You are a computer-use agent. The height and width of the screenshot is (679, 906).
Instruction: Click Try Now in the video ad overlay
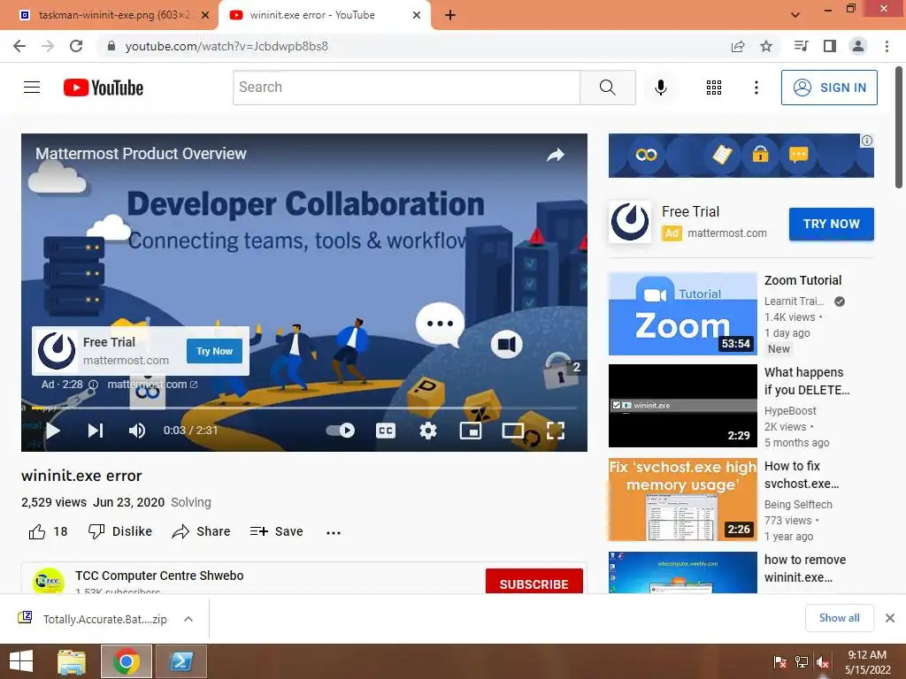tap(214, 351)
